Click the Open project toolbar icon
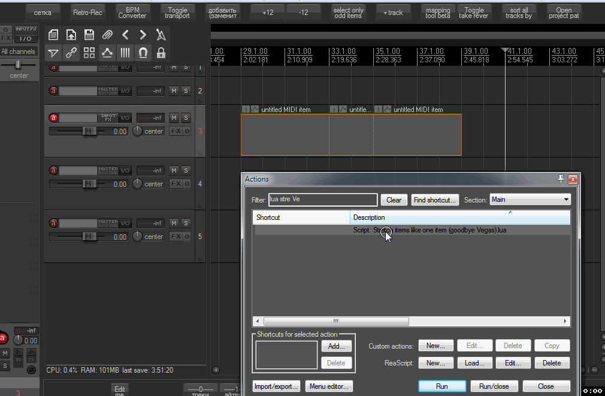605x396 pixels. tap(71, 35)
